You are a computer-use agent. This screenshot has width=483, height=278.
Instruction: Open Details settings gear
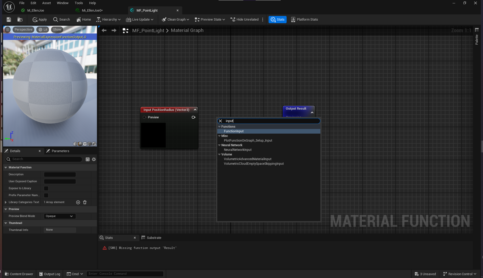coord(94,159)
